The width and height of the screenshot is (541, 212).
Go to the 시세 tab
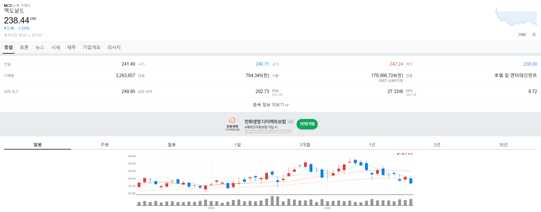tap(56, 47)
